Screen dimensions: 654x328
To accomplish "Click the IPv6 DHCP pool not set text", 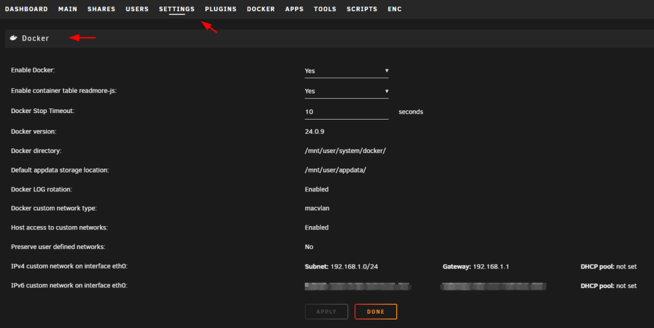I will tap(608, 286).
